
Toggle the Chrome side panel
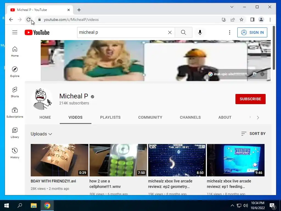[252, 20]
